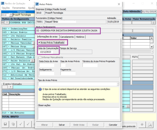
Task: Click the Valor table scroll down arrow
Action: (x=152, y=47)
